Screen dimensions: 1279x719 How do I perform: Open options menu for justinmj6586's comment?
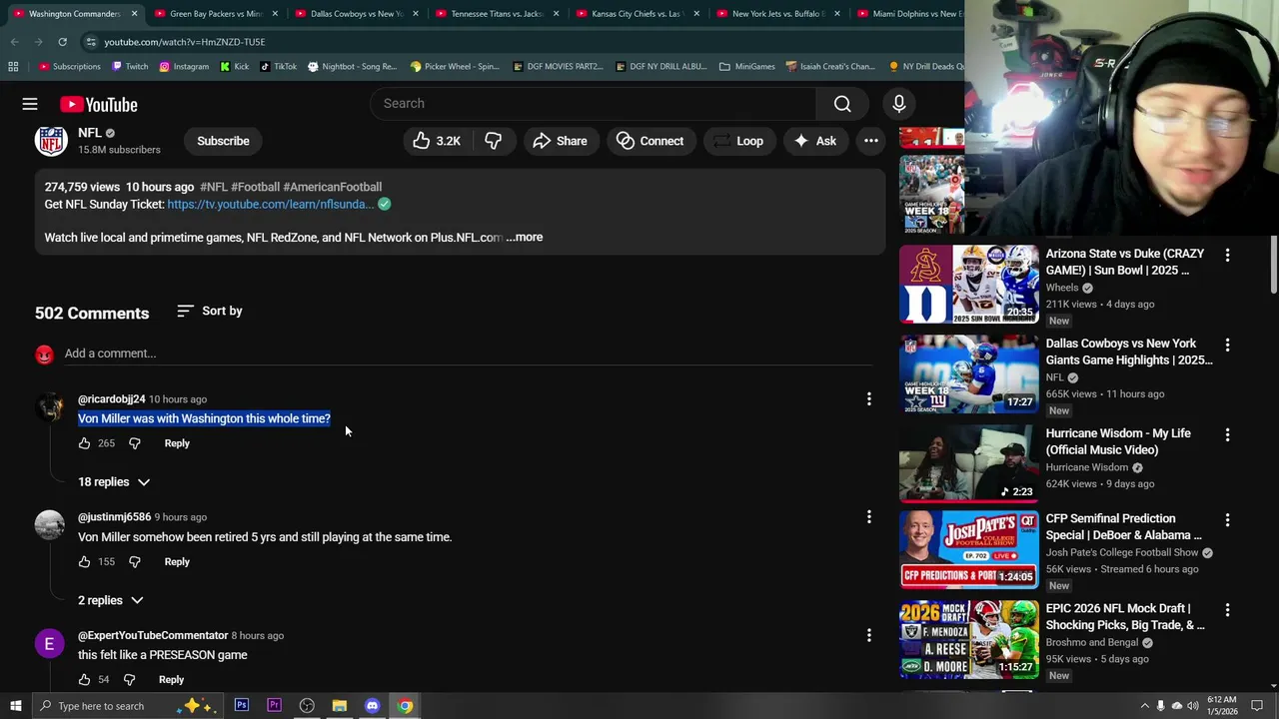869,517
